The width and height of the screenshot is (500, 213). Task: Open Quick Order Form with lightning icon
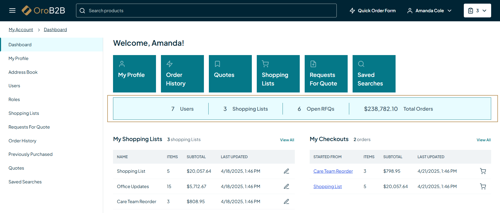tap(373, 11)
